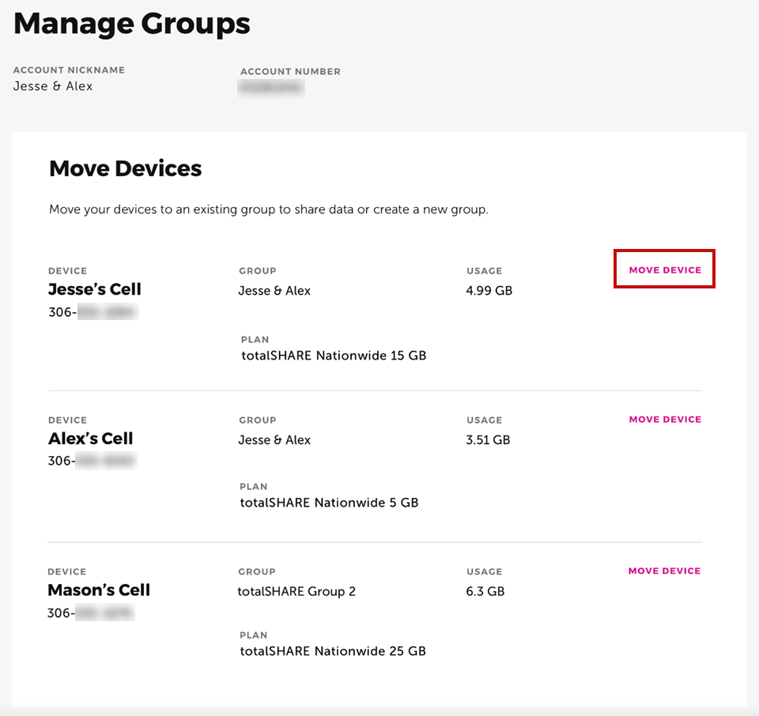Select the device name Alex's Cell

click(x=90, y=439)
